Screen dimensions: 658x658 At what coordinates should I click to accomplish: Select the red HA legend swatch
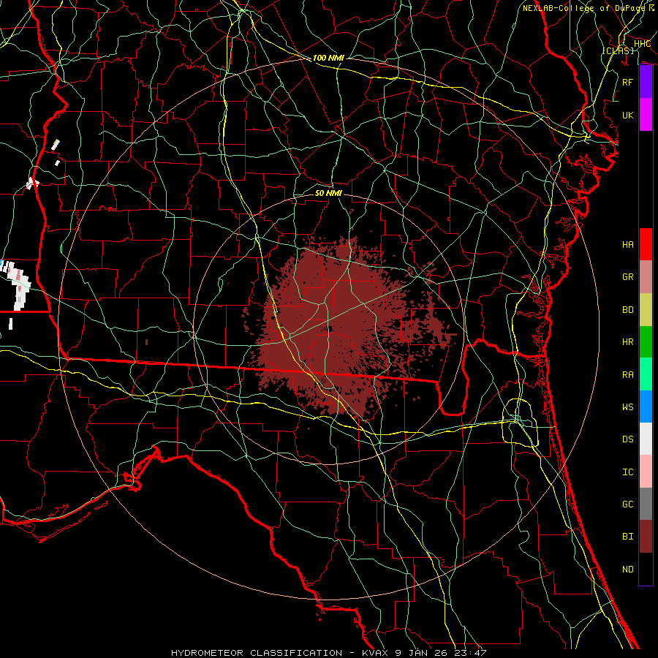pos(646,244)
